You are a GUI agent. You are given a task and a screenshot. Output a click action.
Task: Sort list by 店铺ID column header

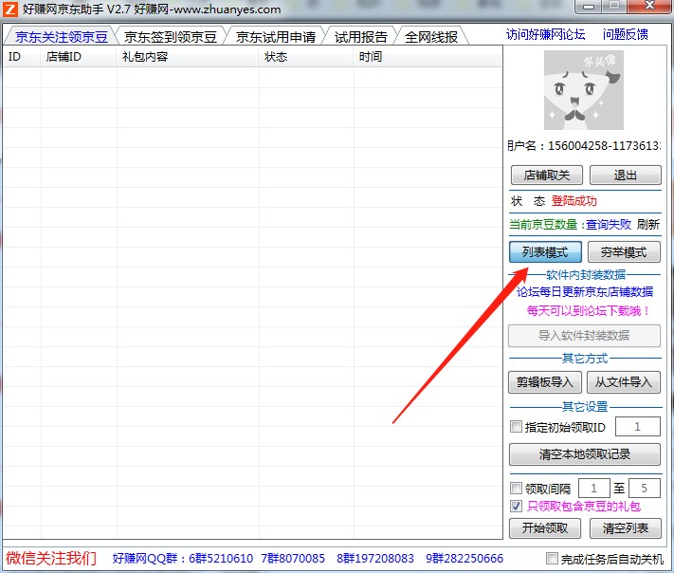point(64,57)
